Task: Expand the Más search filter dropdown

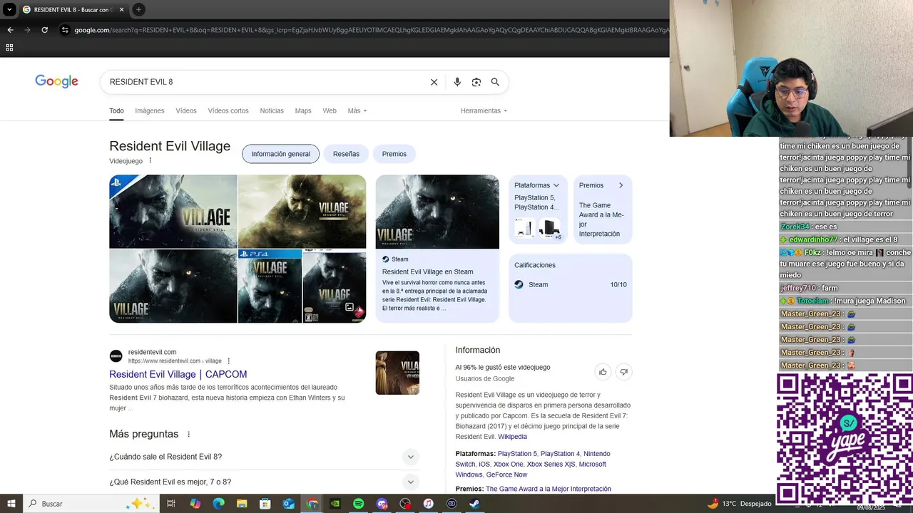Action: tap(357, 110)
